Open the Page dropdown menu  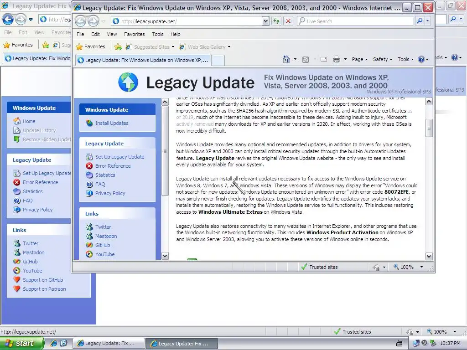[359, 59]
